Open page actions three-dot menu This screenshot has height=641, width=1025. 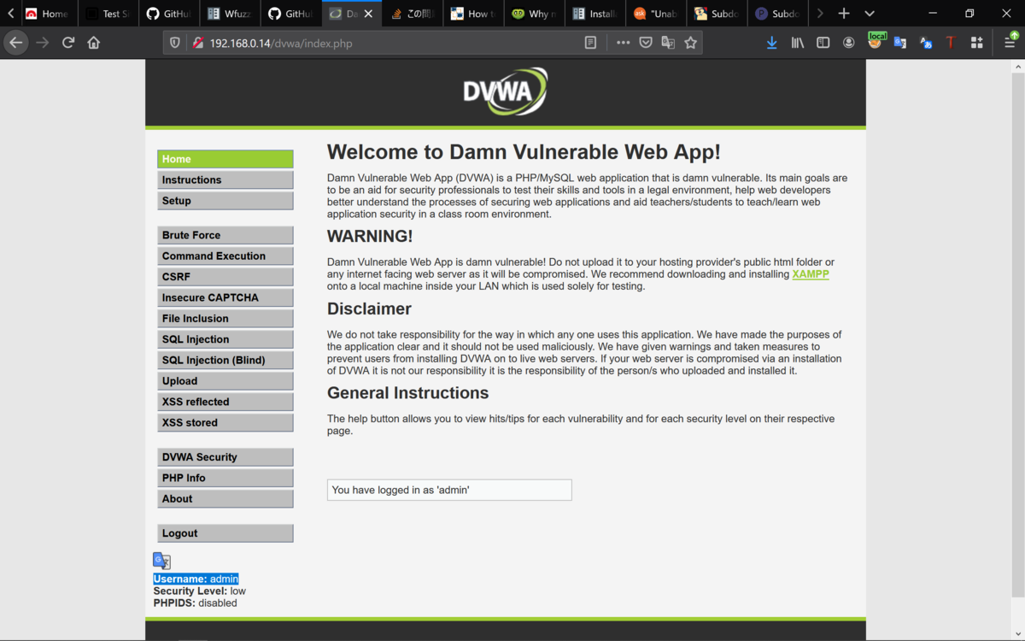pos(623,43)
